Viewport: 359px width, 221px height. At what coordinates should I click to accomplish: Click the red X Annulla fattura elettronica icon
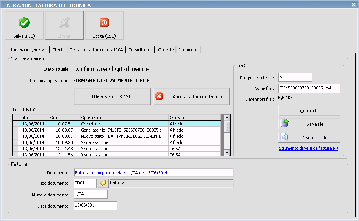point(159,96)
